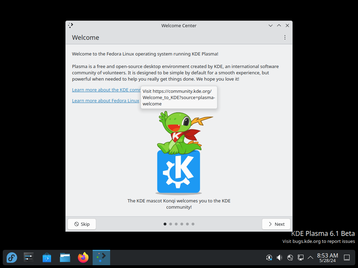The width and height of the screenshot is (358, 268).
Task: Go to the Next welcome page
Action: click(276, 224)
